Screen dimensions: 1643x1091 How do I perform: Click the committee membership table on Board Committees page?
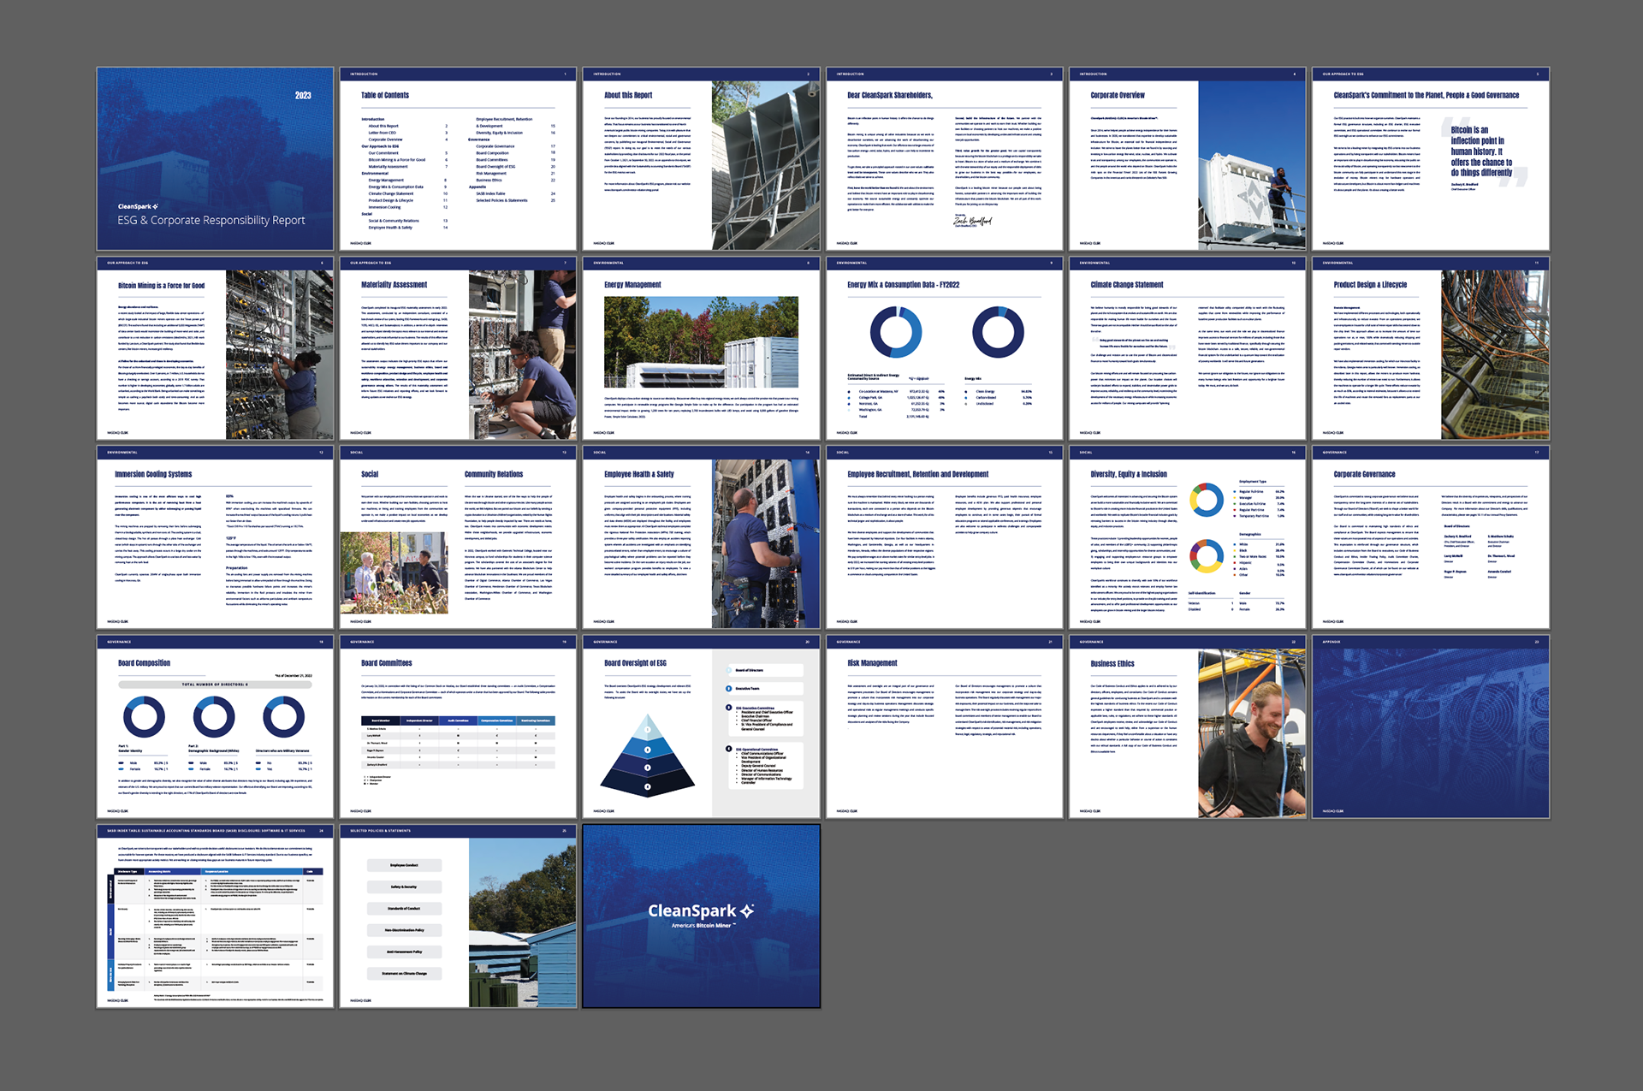[x=458, y=743]
